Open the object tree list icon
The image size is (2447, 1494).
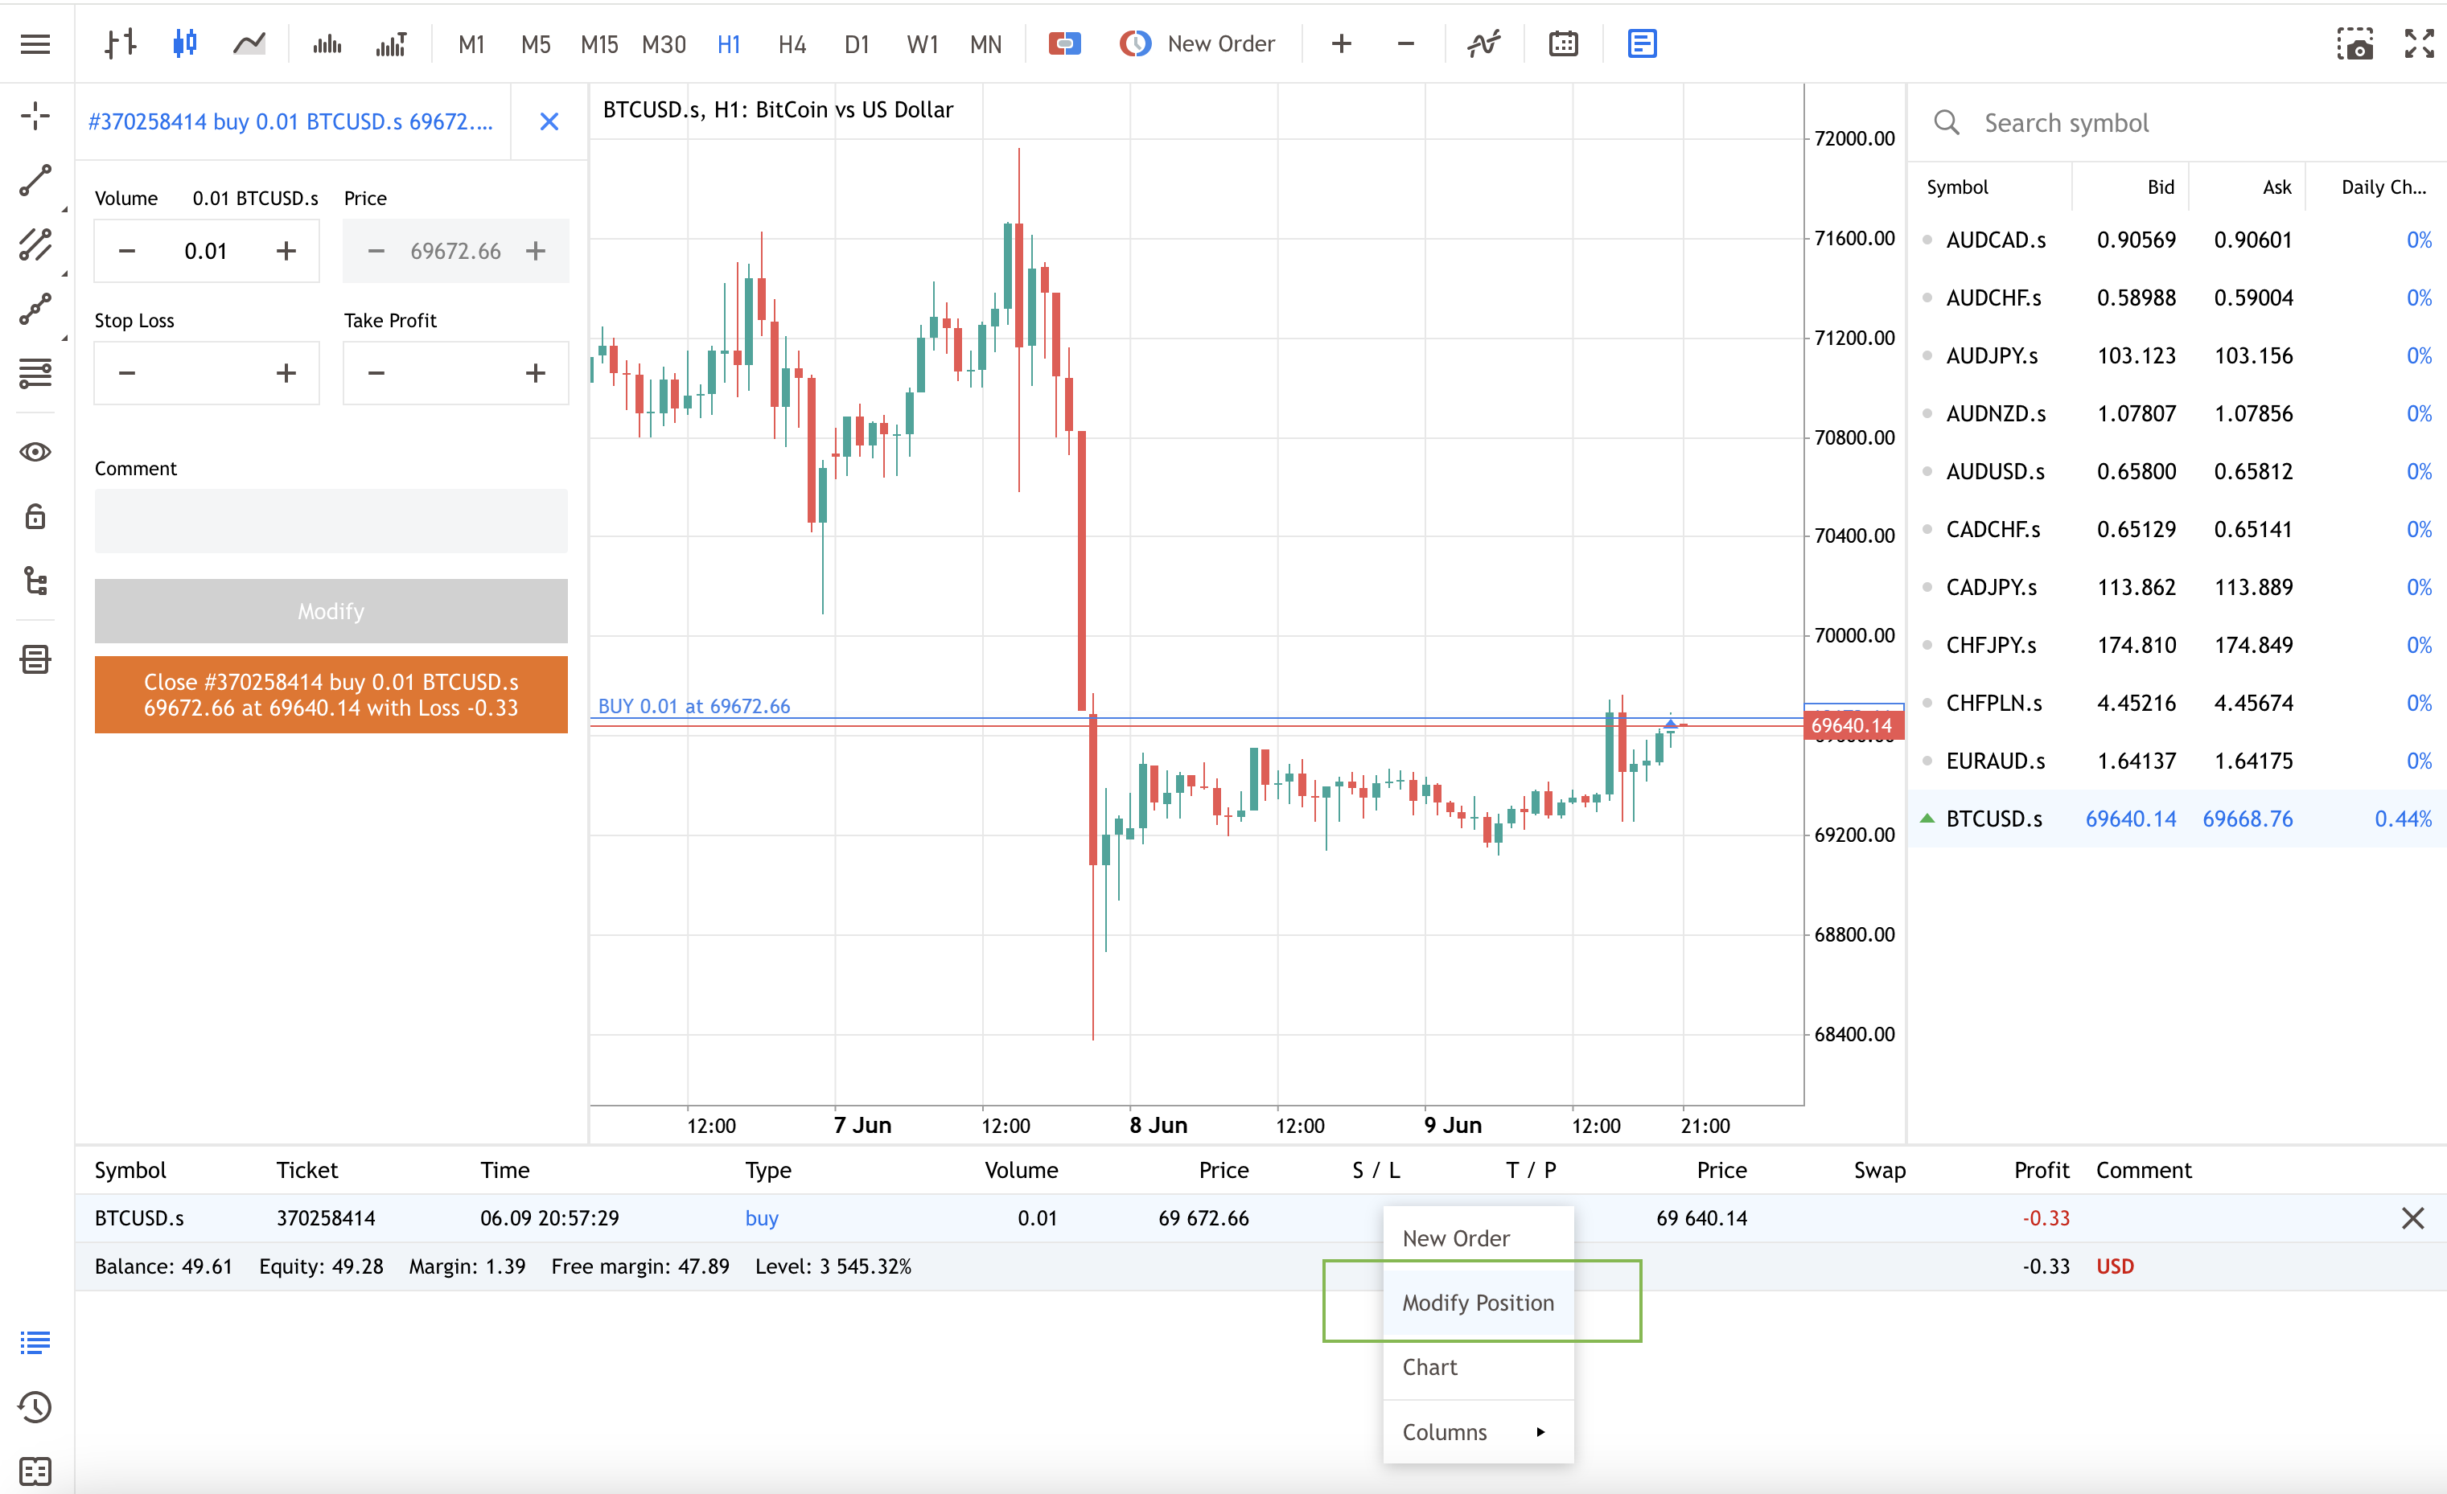coord(35,581)
